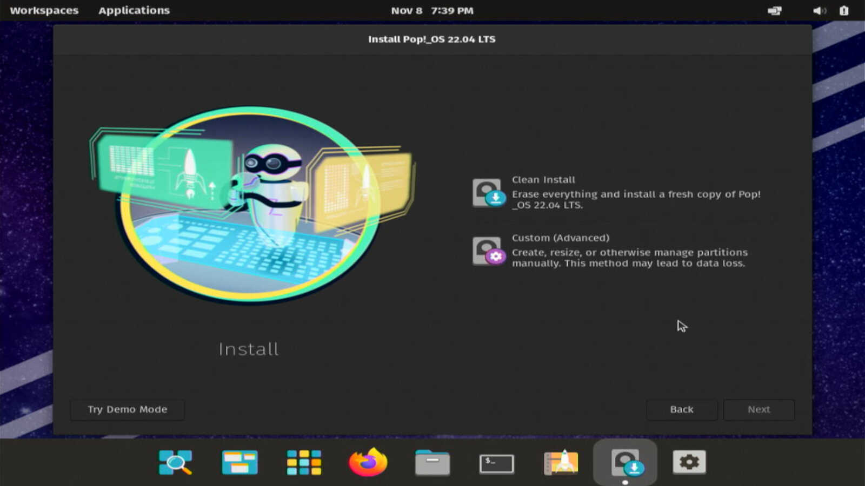Open the Workspaces menu in top bar
This screenshot has width=865, height=486.
click(44, 10)
